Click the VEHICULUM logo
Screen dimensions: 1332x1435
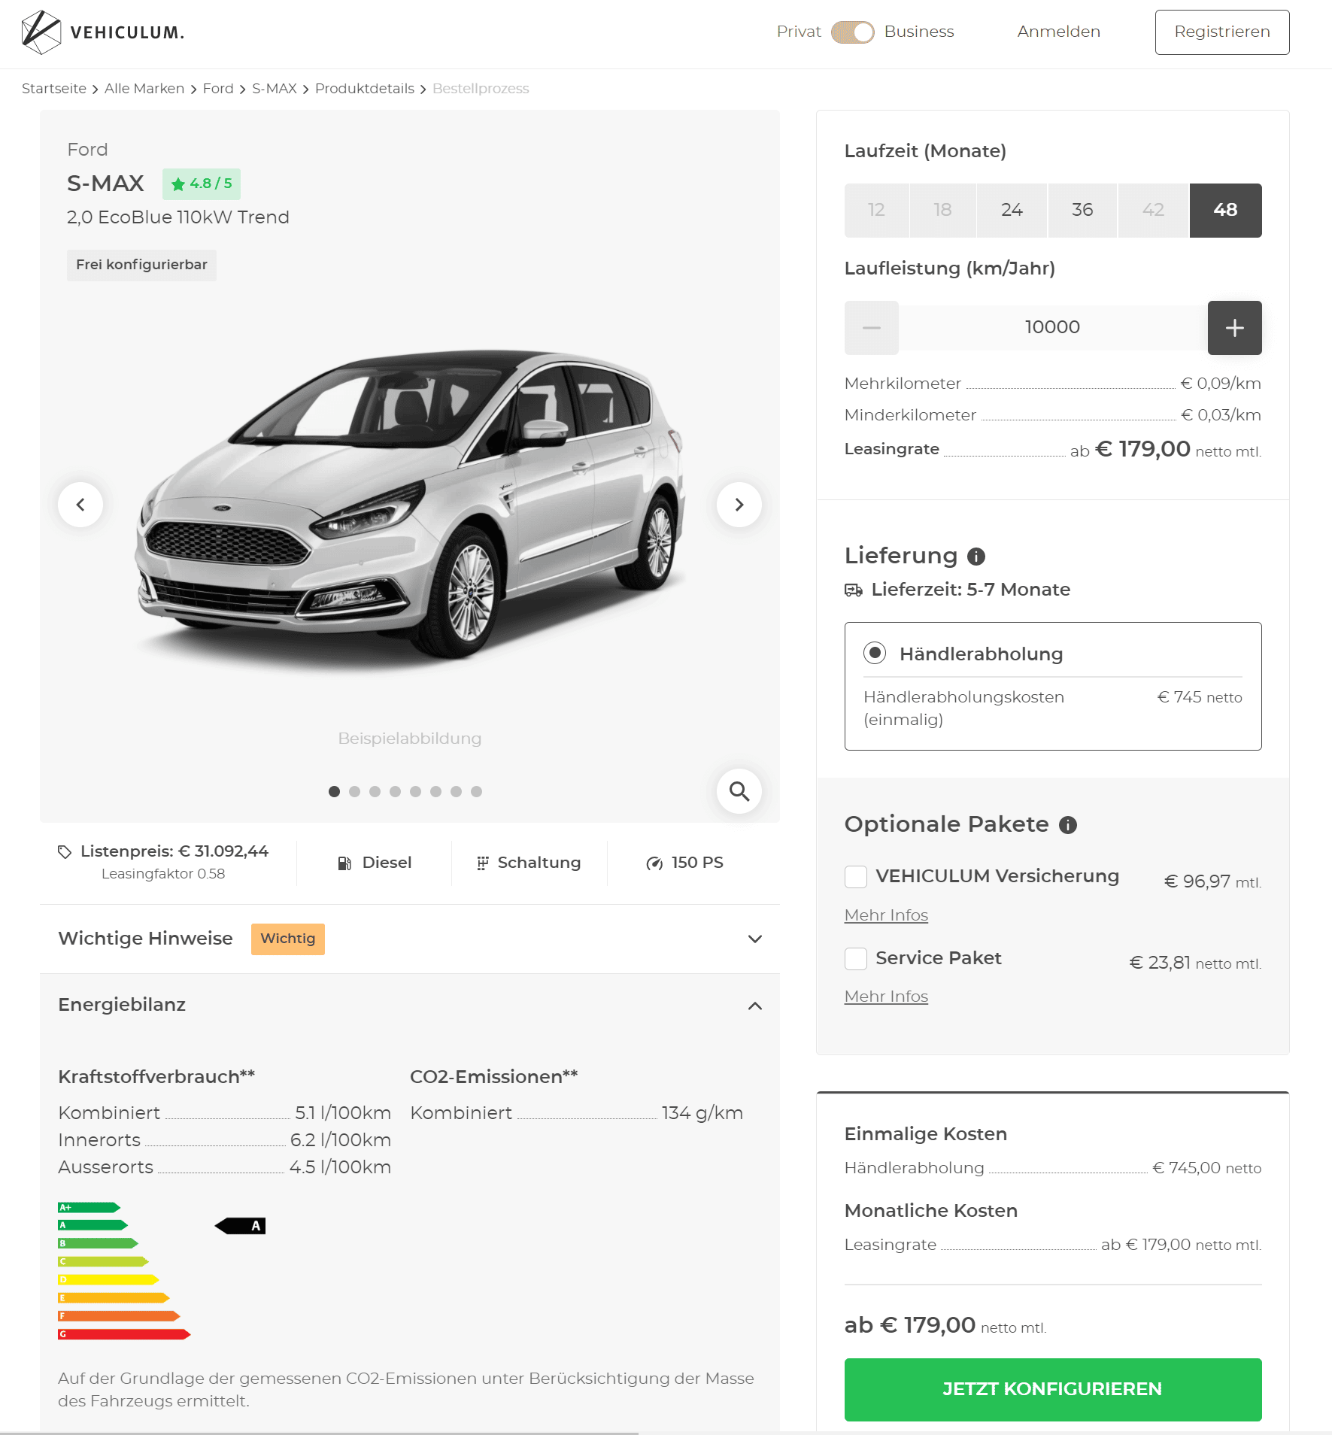pyautogui.click(x=103, y=32)
